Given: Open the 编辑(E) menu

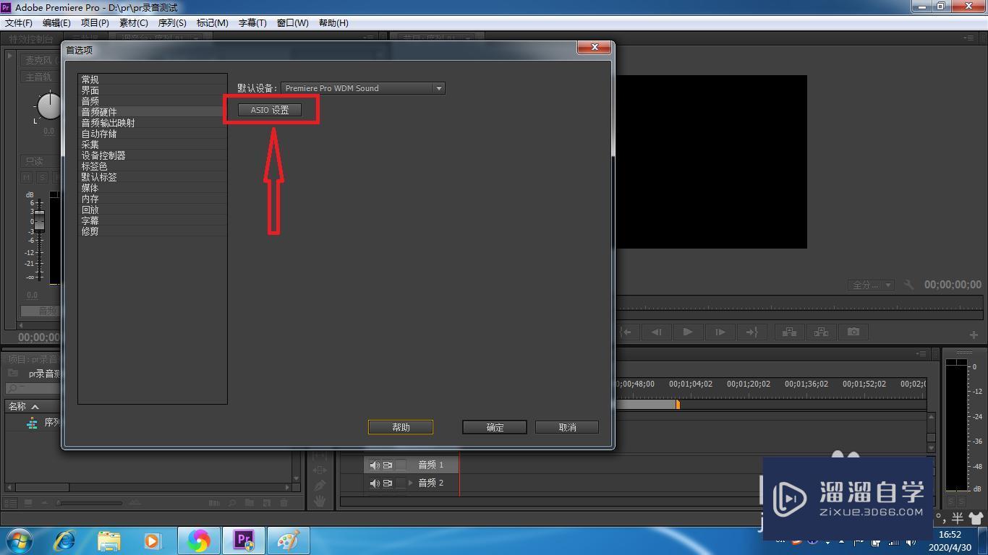Looking at the screenshot, I should point(56,23).
